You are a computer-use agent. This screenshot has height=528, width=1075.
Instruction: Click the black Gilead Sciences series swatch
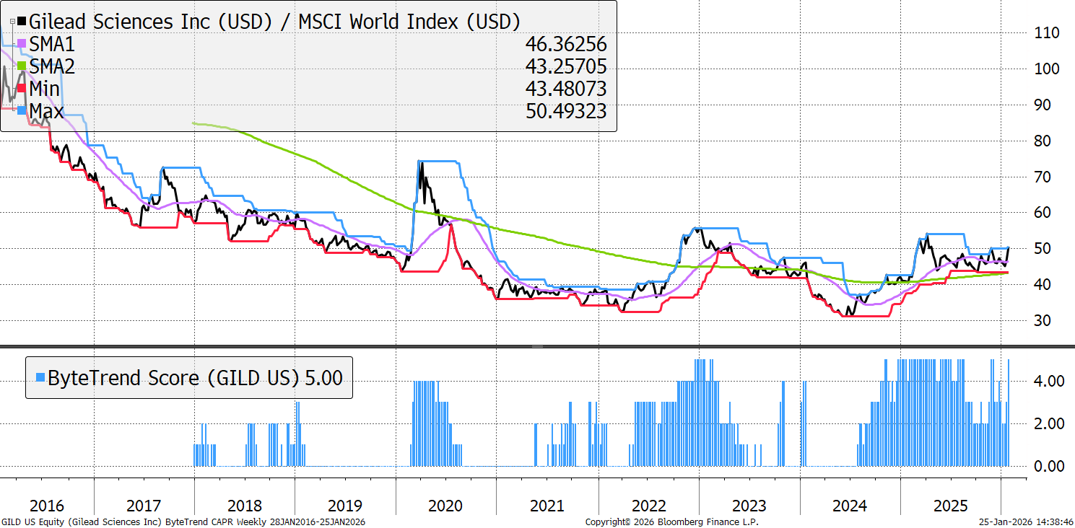[x=22, y=22]
